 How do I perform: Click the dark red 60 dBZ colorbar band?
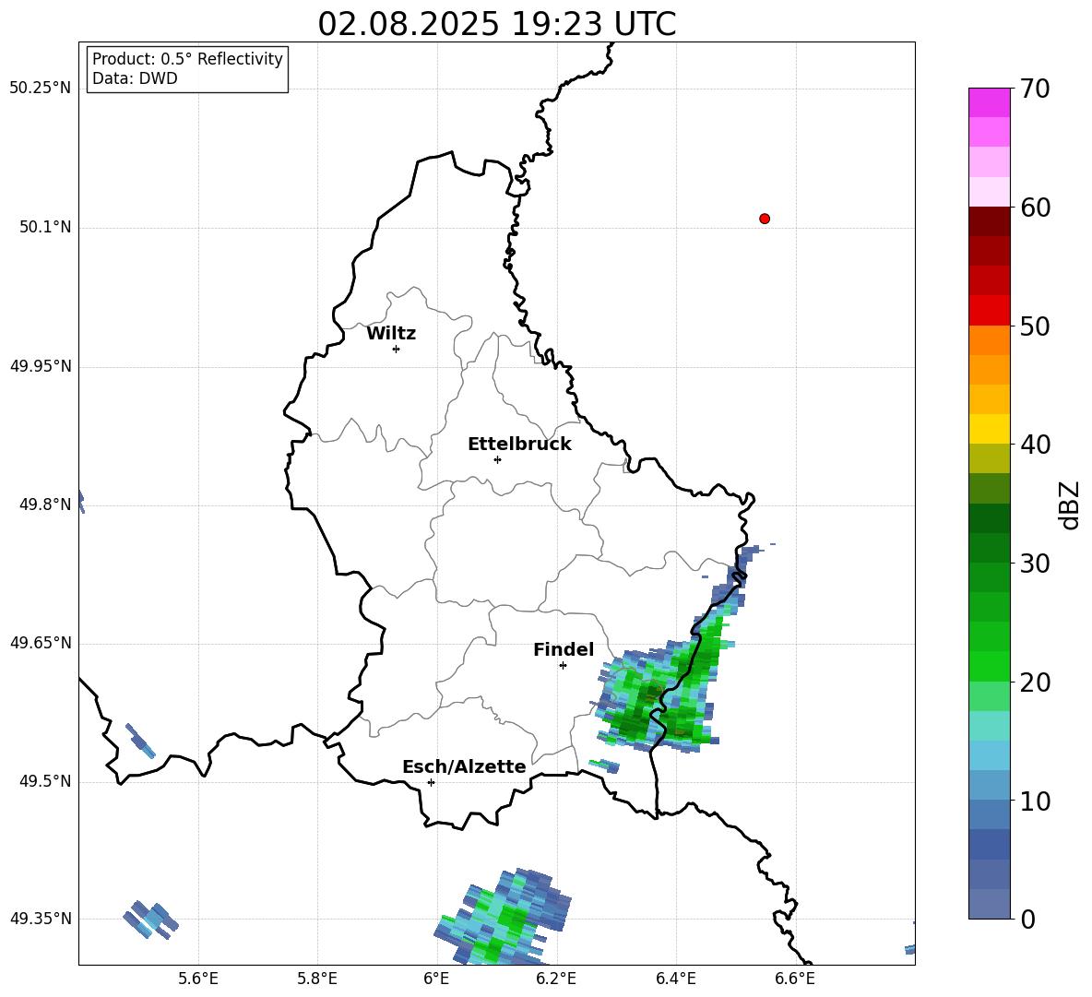tap(989, 220)
